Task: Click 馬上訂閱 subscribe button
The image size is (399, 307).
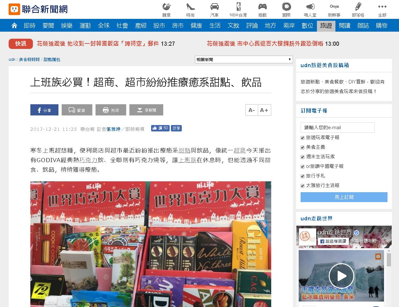Action: tap(344, 197)
